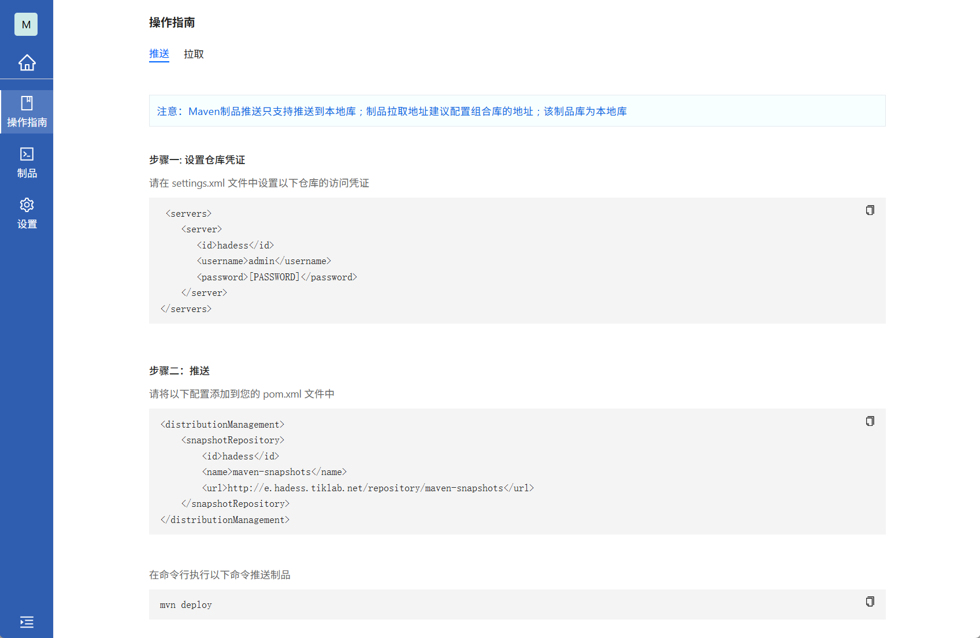Screen dimensions: 980x638
Task: Click the opening snapshotRepository tag line
Action: click(x=233, y=440)
